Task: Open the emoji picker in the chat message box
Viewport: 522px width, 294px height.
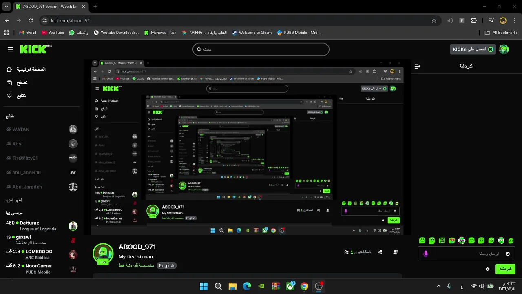Action: (x=508, y=254)
